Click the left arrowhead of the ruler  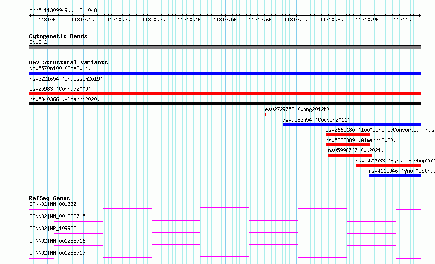(x=30, y=15)
